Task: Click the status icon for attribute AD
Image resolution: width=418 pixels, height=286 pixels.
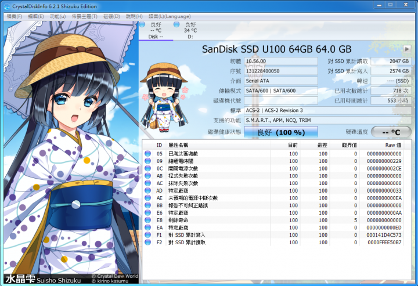Action: tap(147, 191)
